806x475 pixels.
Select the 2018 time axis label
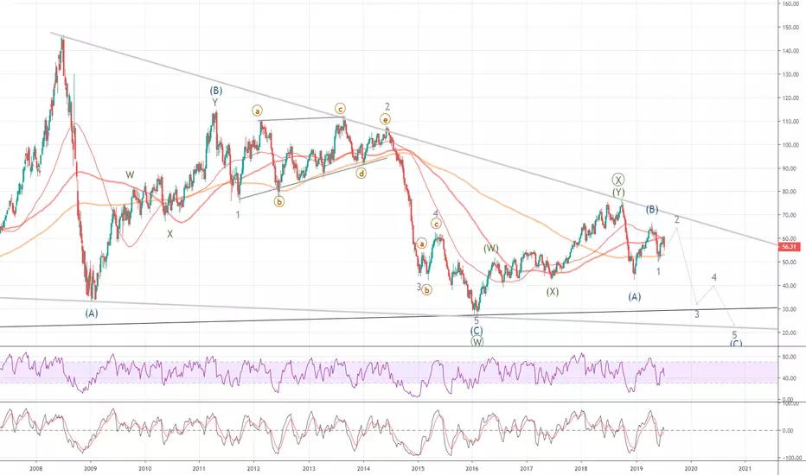tap(581, 468)
